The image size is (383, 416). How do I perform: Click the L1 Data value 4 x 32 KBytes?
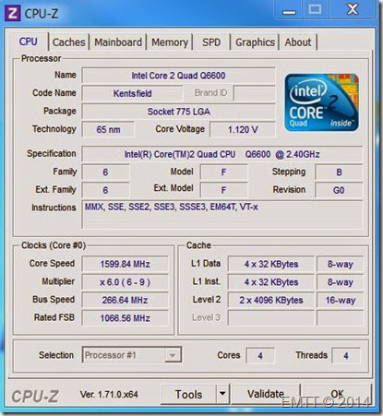pyautogui.click(x=271, y=264)
